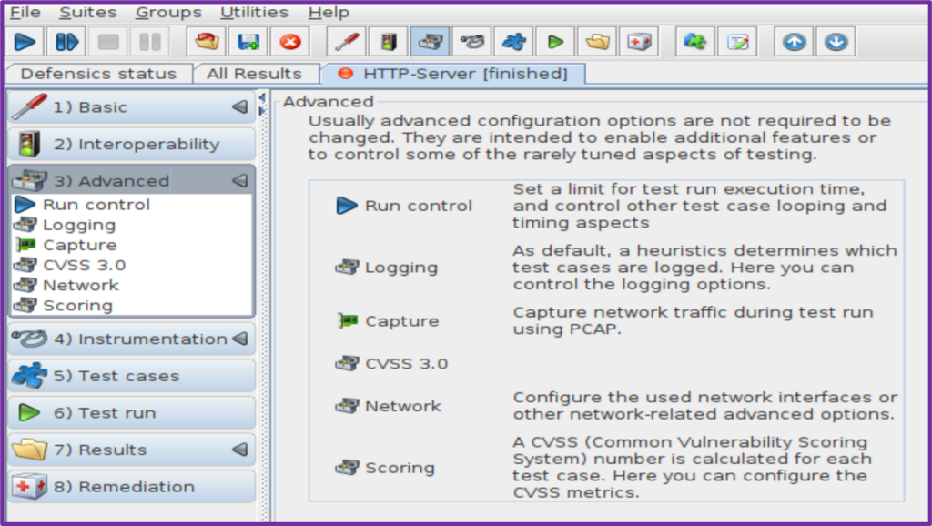Expand the 1) Basic section arrow
Screen dimensions: 932x526
click(240, 107)
